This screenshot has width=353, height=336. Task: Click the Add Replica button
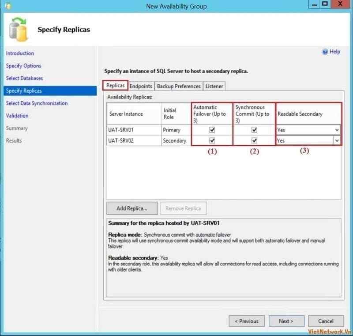131,208
